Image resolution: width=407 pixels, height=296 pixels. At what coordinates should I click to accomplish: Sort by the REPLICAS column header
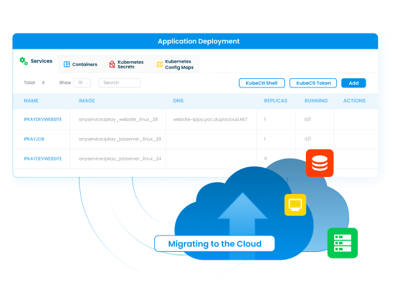[276, 101]
